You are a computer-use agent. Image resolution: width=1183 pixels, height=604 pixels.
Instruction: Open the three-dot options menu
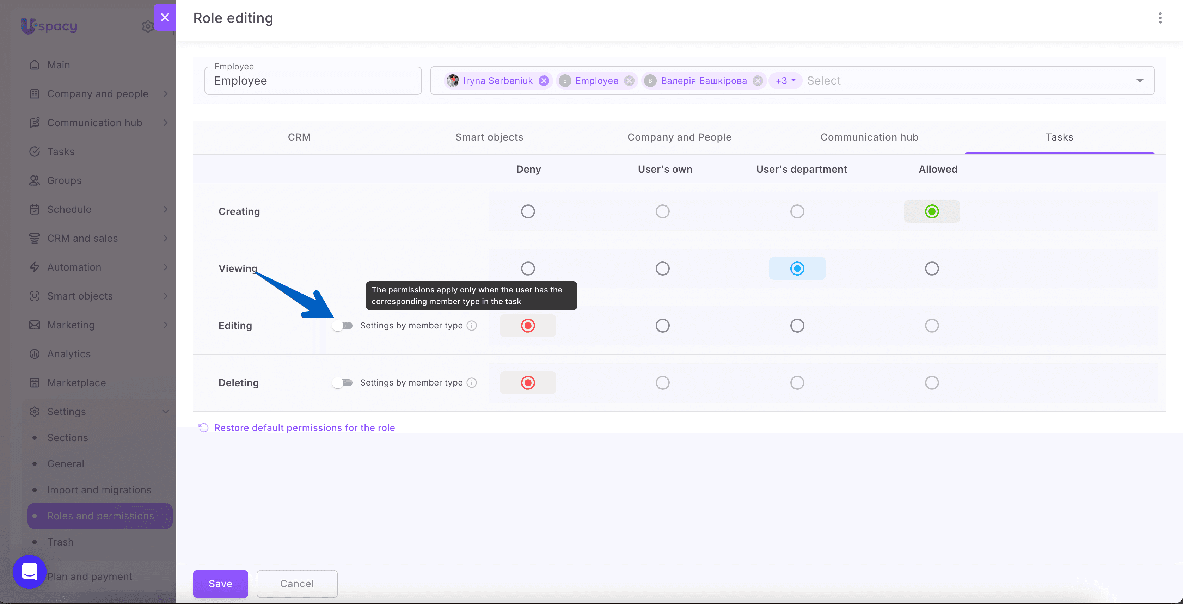[1160, 18]
